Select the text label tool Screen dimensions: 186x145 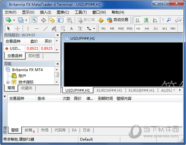(80, 29)
